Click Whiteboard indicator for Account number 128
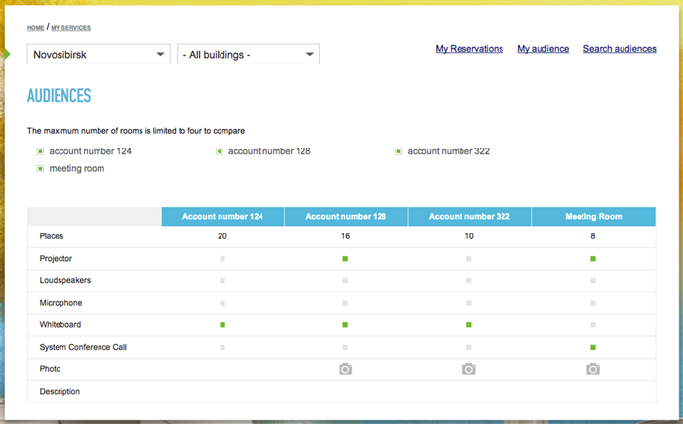683x424 pixels. [x=345, y=325]
